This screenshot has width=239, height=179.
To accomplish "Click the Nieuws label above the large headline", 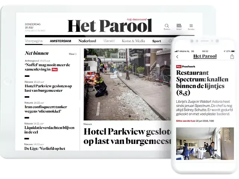I will coord(88,124).
